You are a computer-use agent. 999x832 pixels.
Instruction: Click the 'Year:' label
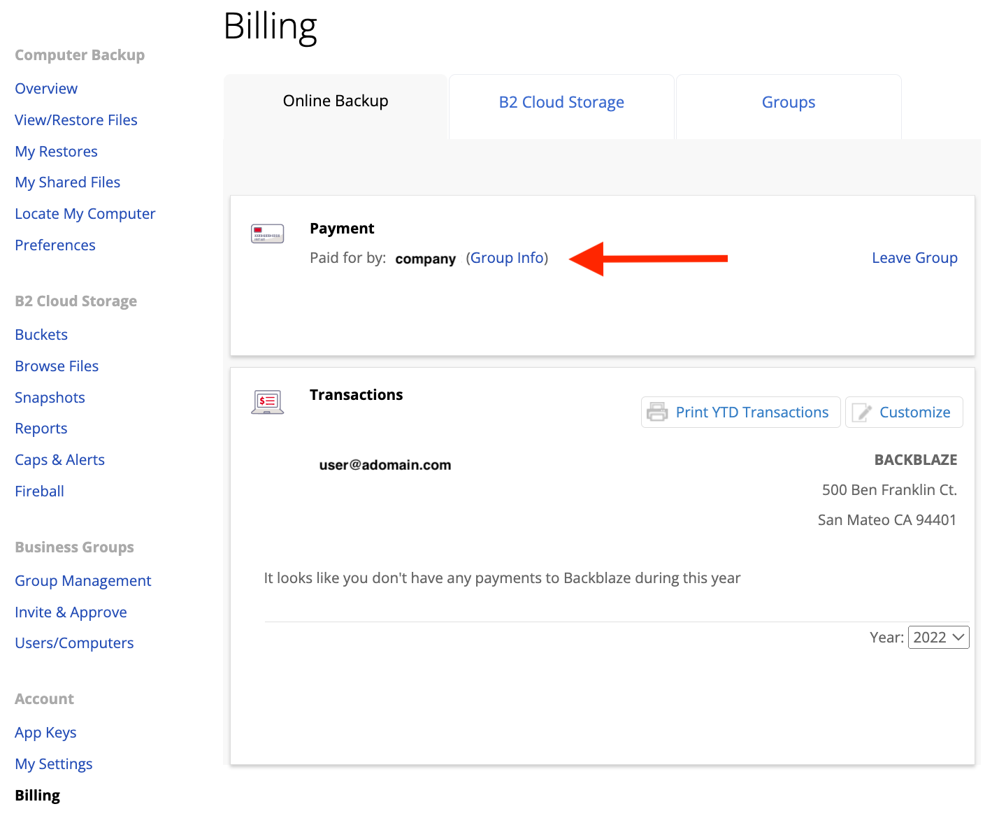click(x=886, y=638)
